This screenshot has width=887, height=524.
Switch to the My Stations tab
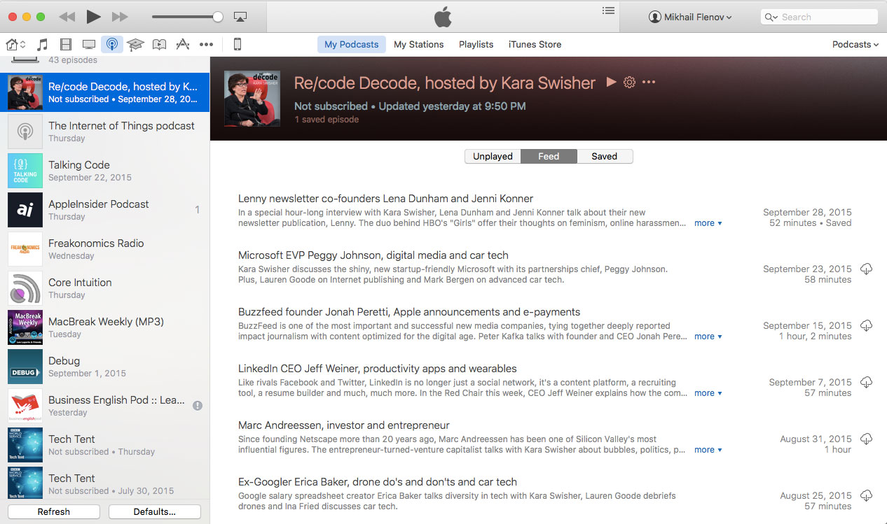(x=419, y=44)
